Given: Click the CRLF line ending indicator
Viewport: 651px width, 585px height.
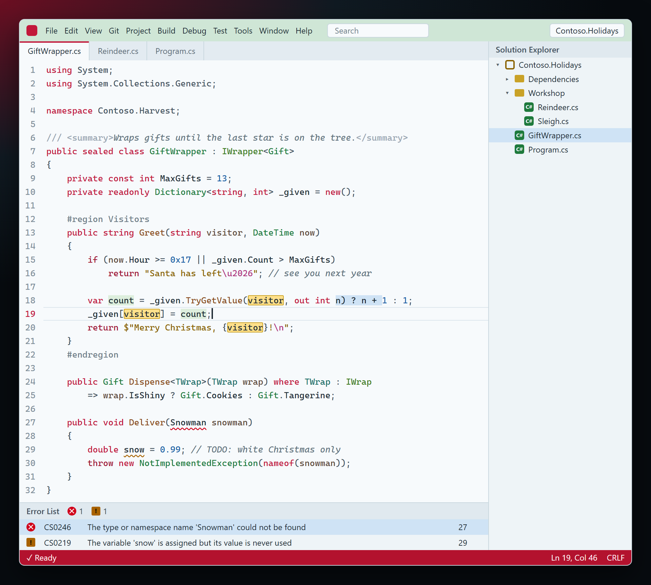Looking at the screenshot, I should 615,558.
